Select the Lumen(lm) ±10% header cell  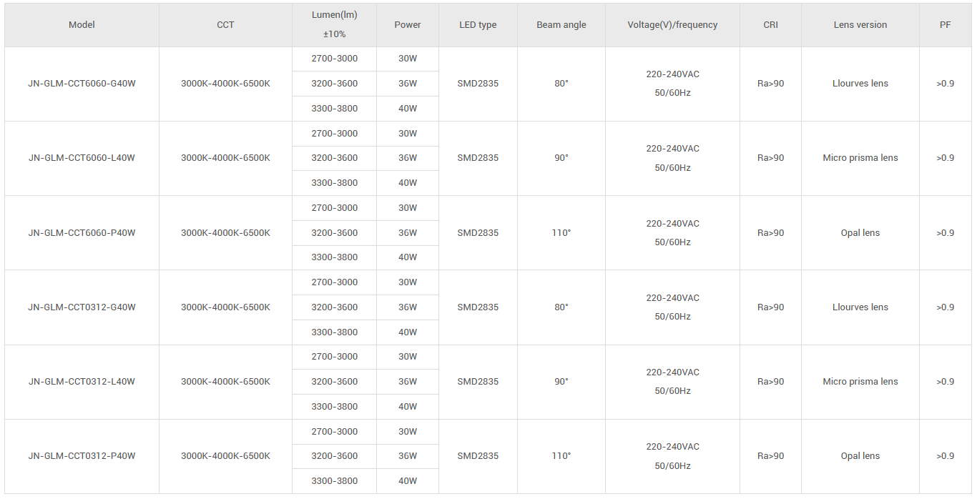(x=334, y=25)
